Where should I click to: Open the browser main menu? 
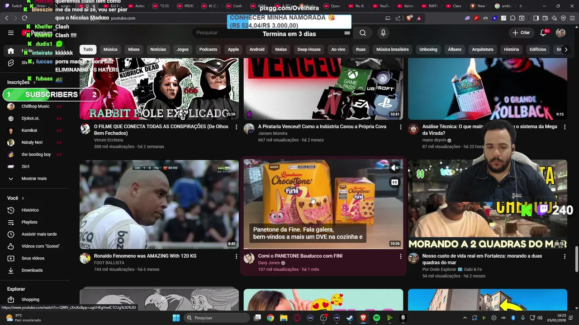(x=572, y=18)
